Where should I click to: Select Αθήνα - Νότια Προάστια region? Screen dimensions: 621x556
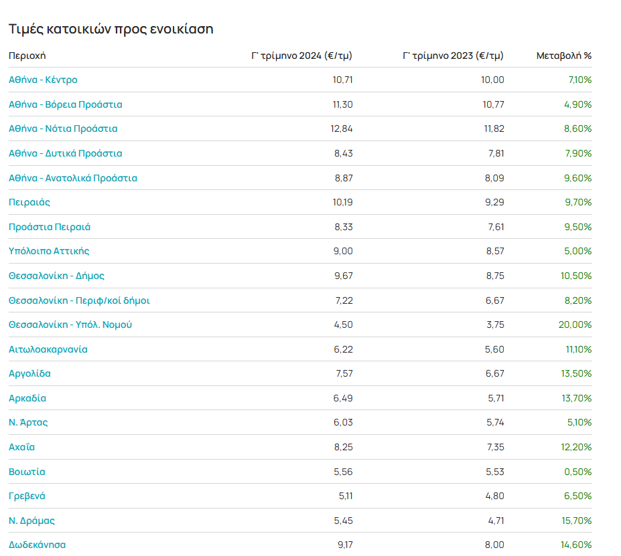point(63,128)
